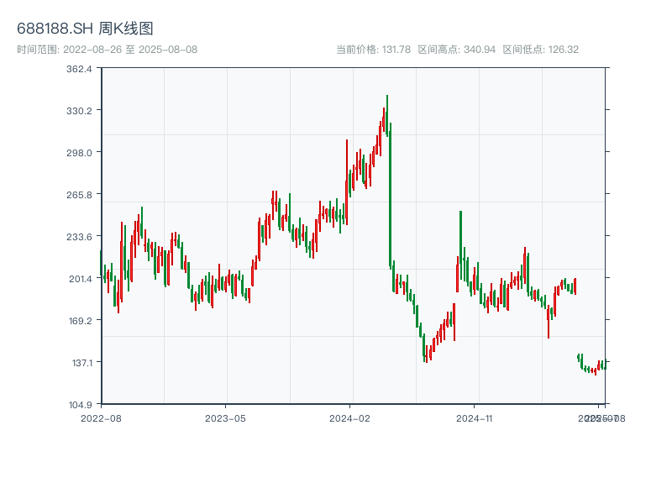Click the 201.4 price axis label
Viewport: 672px width, 504px height.
pyautogui.click(x=78, y=279)
